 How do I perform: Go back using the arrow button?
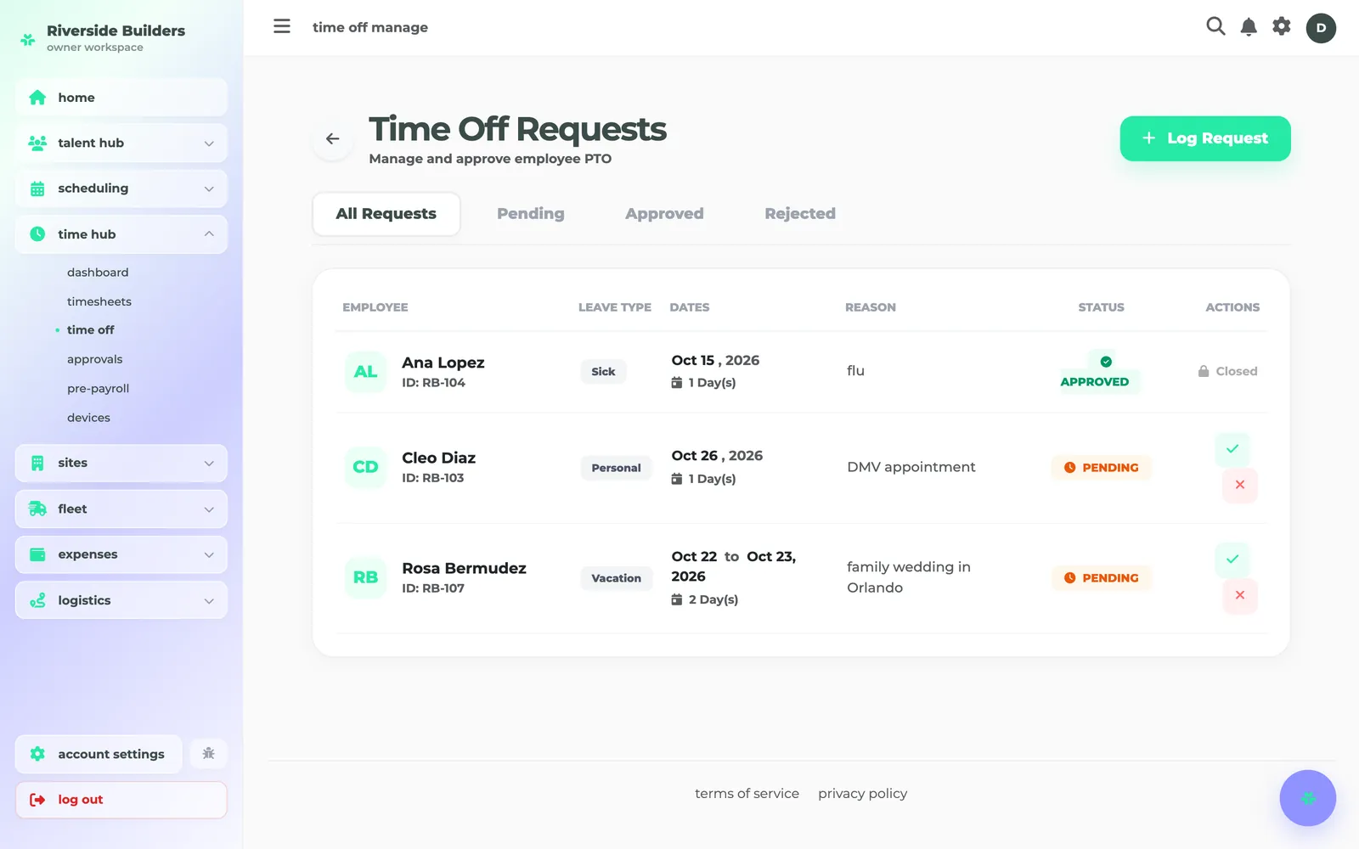333,138
